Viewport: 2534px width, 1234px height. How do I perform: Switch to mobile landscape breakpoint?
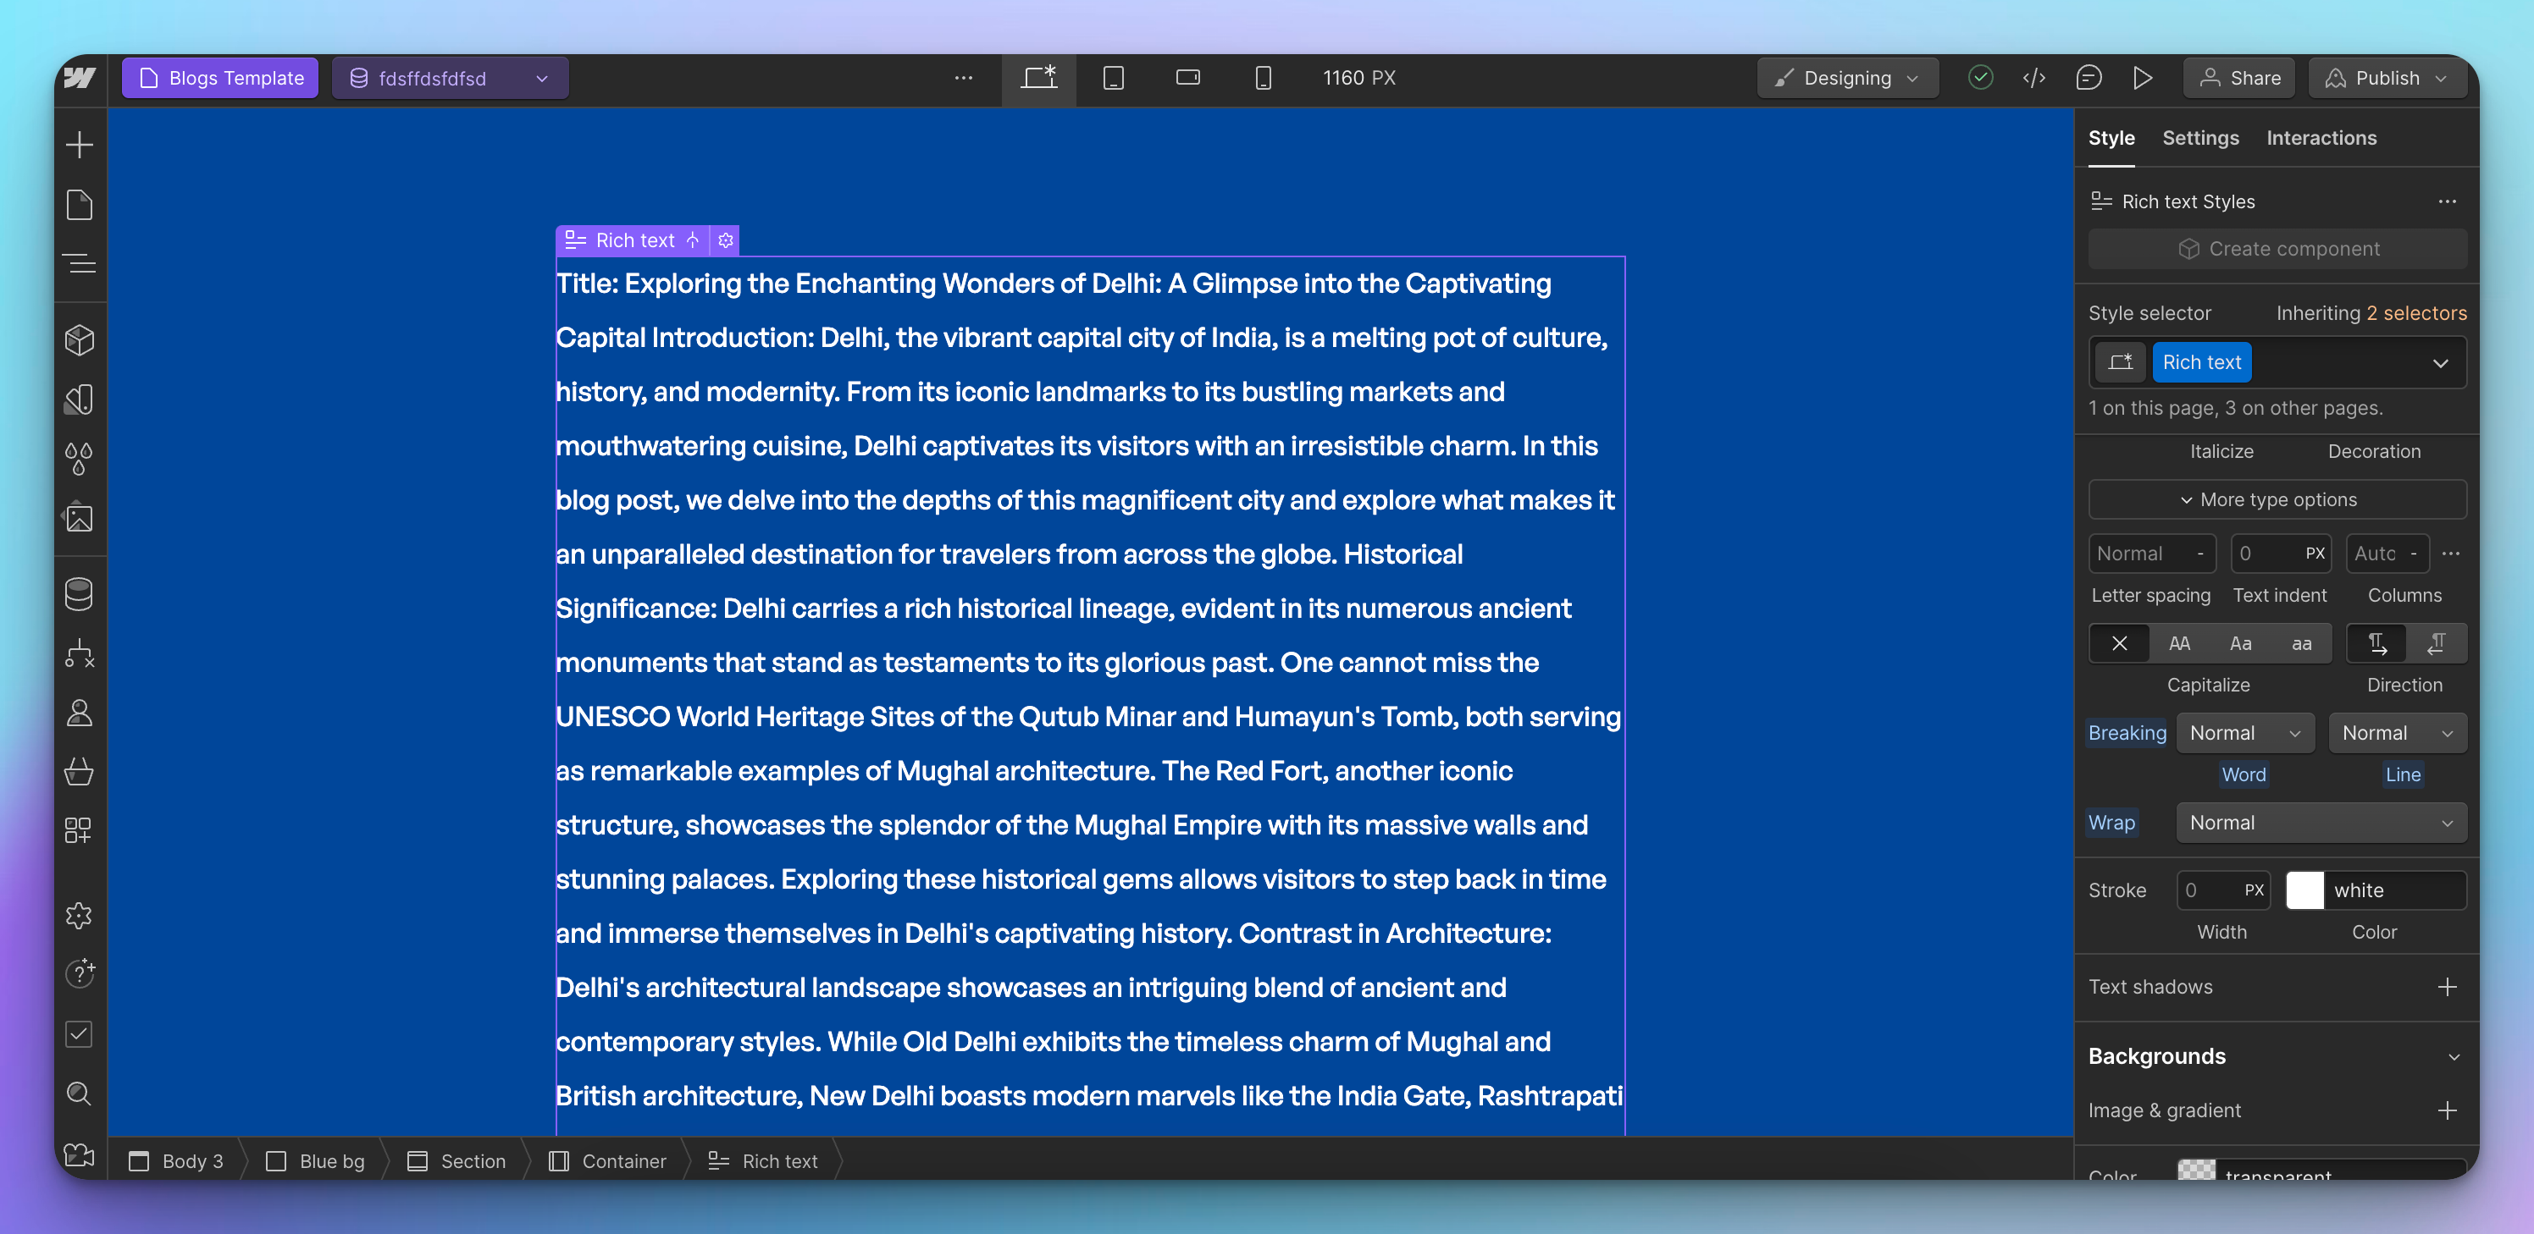point(1188,78)
